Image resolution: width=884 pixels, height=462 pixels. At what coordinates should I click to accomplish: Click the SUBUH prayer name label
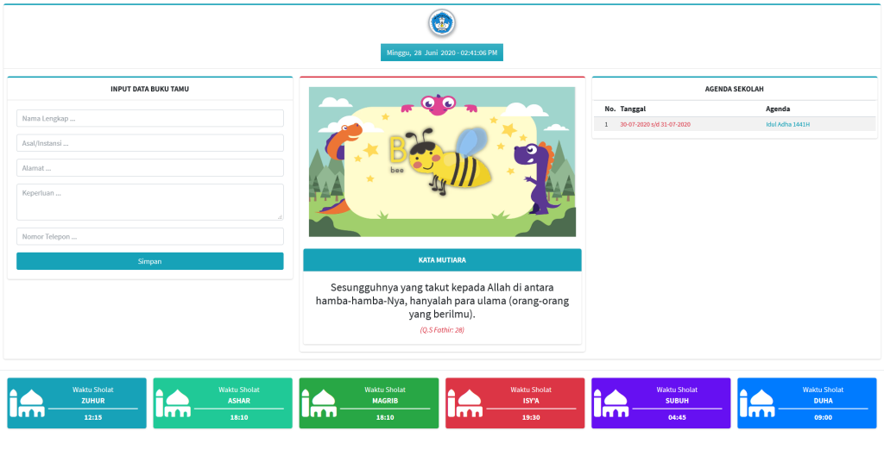pos(677,401)
